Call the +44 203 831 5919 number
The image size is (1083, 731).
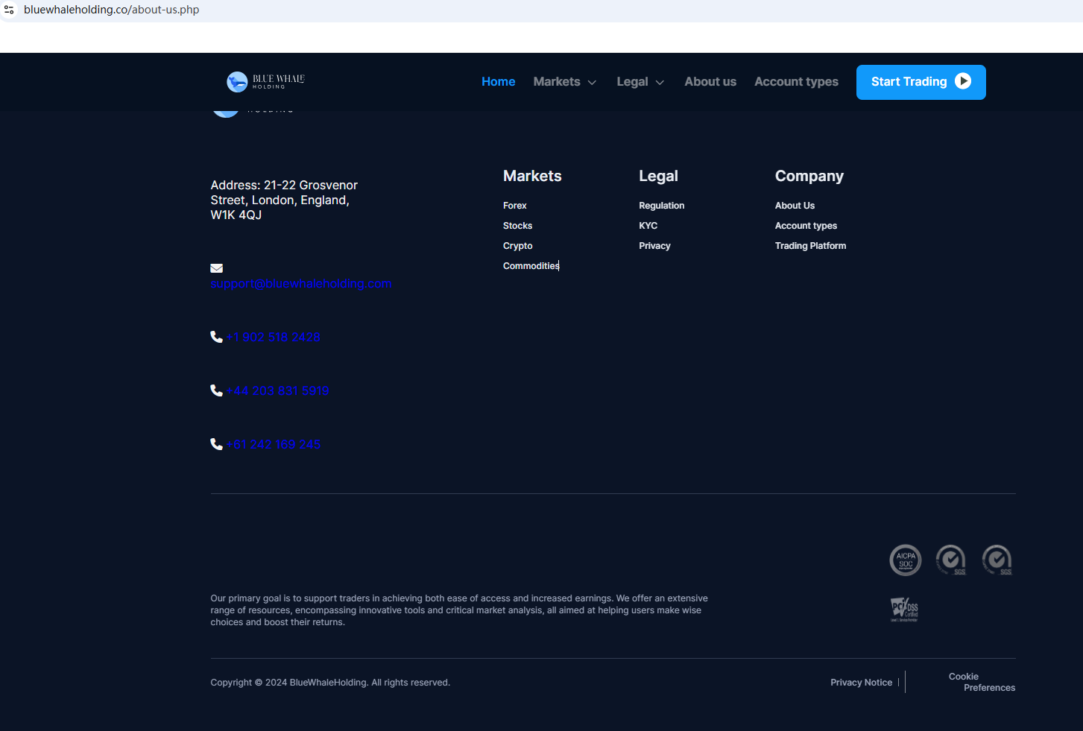tap(277, 390)
